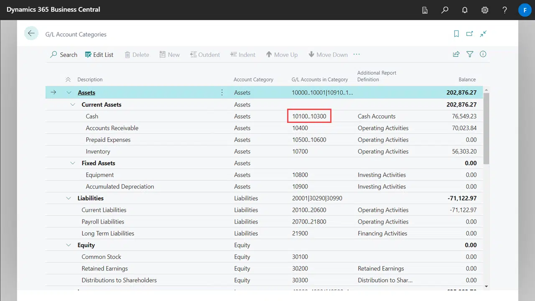This screenshot has height=301, width=535.
Task: Open the notifications bell
Action: tap(465, 10)
